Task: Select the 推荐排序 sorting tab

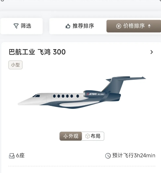Action: coord(80,26)
